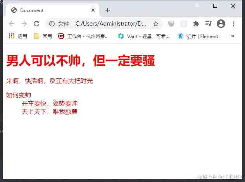Image resolution: width=245 pixels, height=182 pixels.
Task: Click the React developer tools extension icon
Action: [184, 24]
